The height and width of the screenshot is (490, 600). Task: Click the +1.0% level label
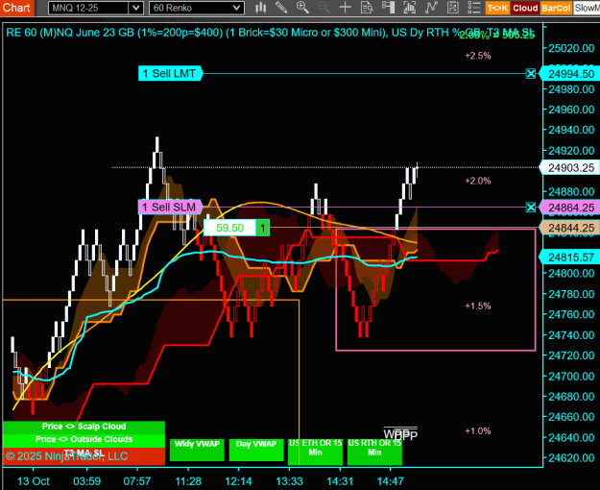coord(477,431)
